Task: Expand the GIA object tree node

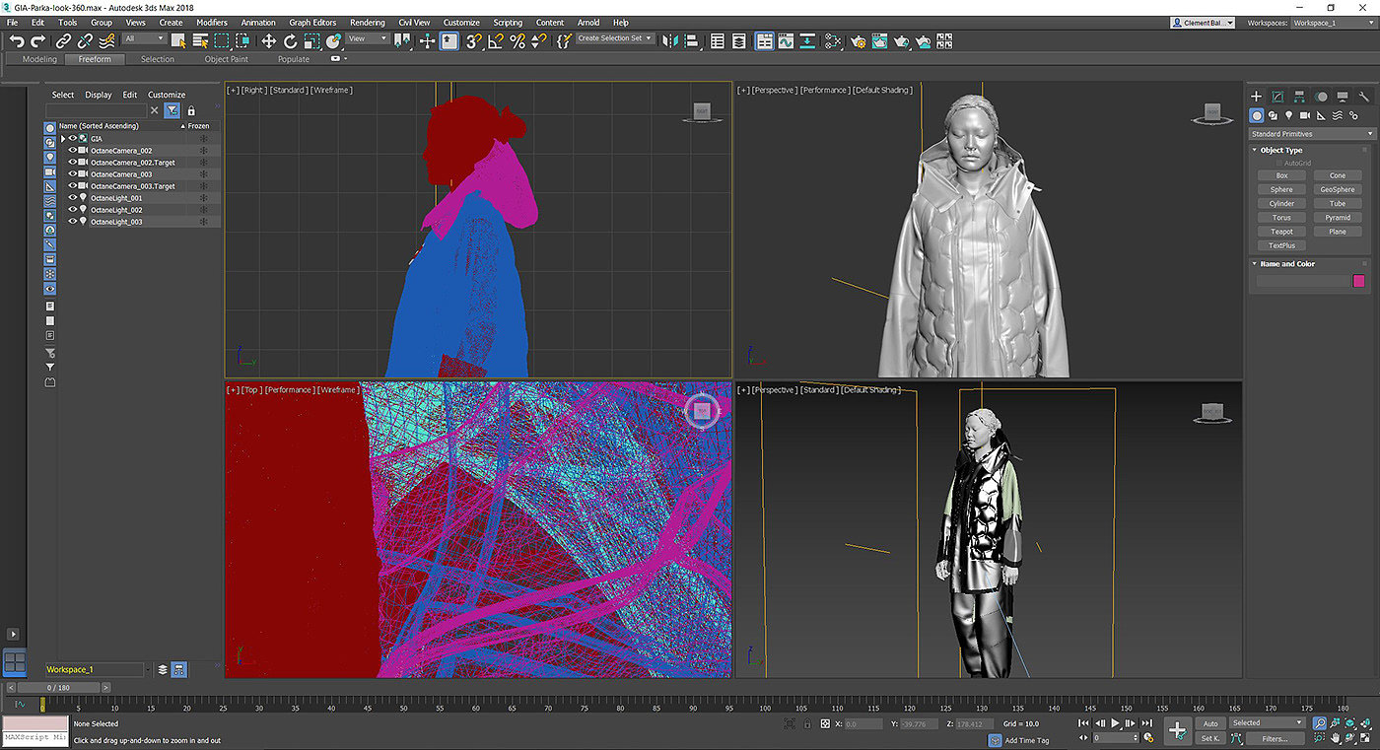Action: click(63, 139)
